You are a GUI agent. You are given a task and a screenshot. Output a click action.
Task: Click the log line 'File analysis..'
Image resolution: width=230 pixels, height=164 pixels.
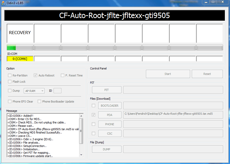point(24,143)
